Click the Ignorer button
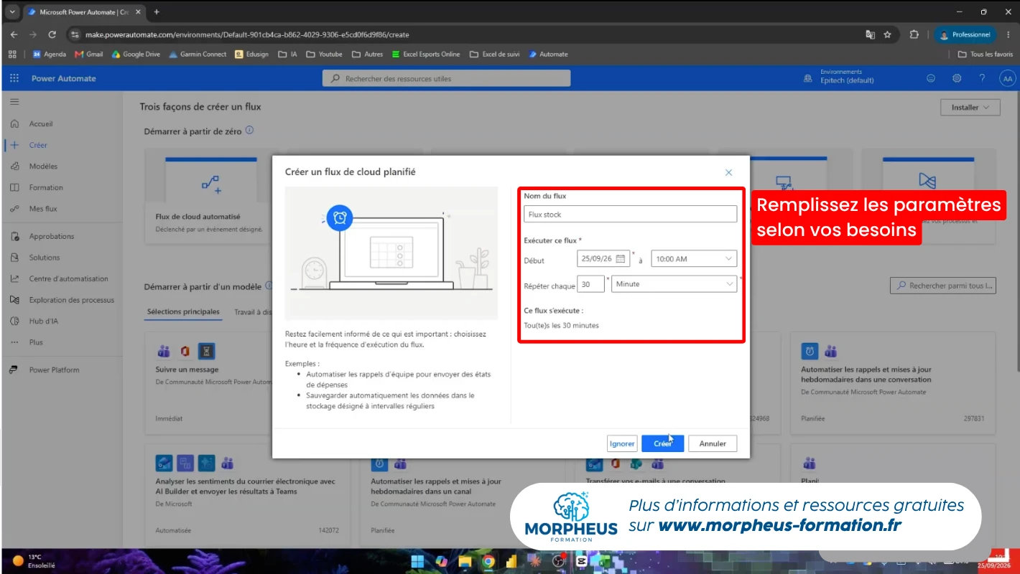1020x574 pixels. pos(622,443)
